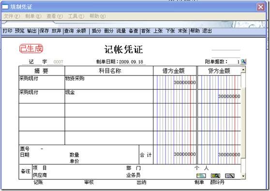Image resolution: width=270 pixels, height=191 pixels.
Task: Click 放弃 to discard changes
Action: tap(57, 31)
